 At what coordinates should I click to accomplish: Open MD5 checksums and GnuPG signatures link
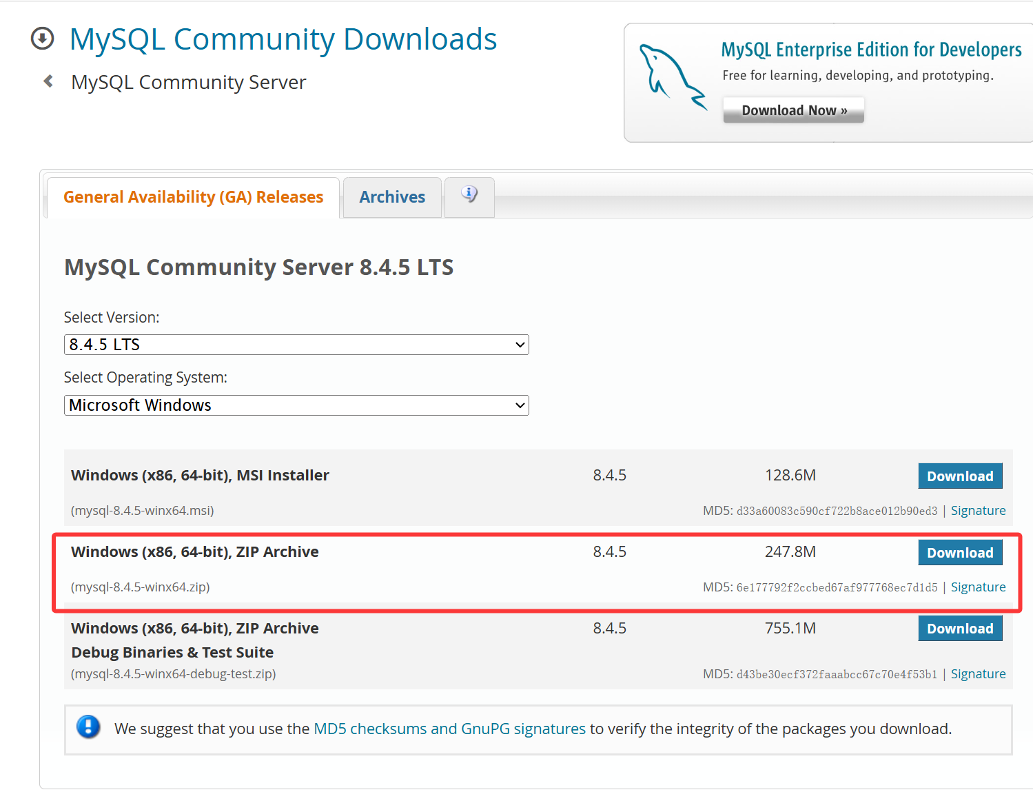point(449,729)
